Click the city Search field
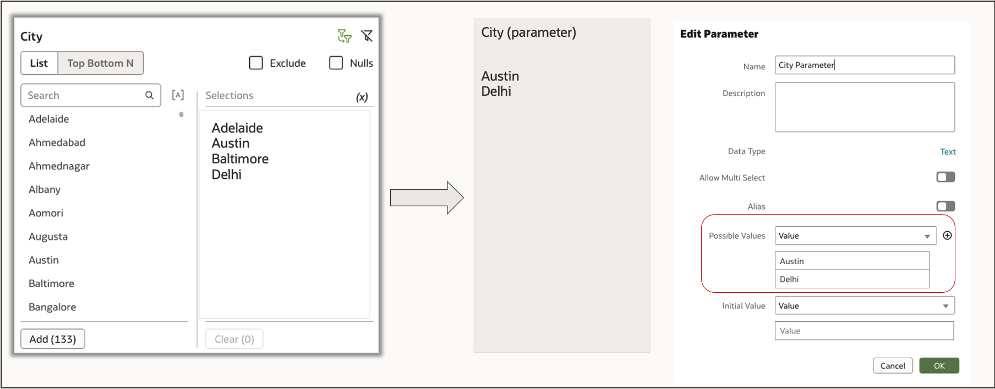 click(x=91, y=95)
